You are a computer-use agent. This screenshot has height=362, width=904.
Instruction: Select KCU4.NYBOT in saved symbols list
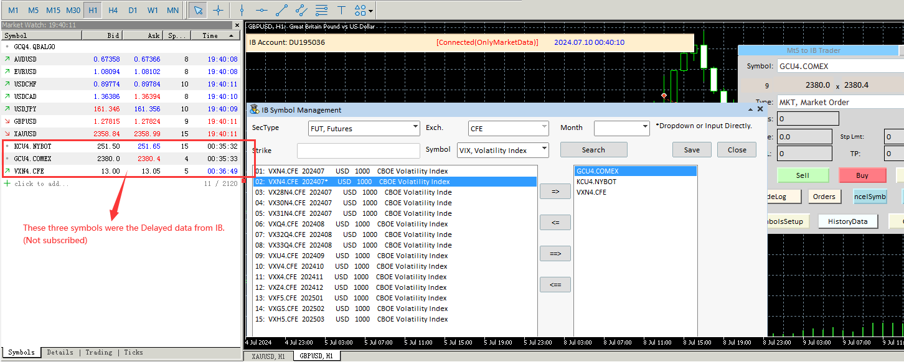[635, 182]
